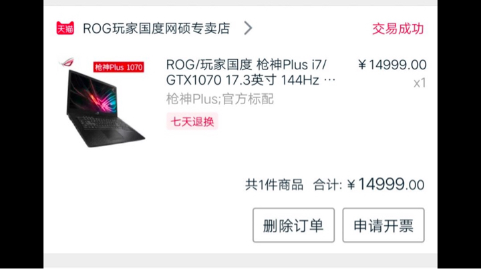Open ROG玩家国度网硕专卖店 shop page
The width and height of the screenshot is (481, 269).
pyautogui.click(x=156, y=29)
